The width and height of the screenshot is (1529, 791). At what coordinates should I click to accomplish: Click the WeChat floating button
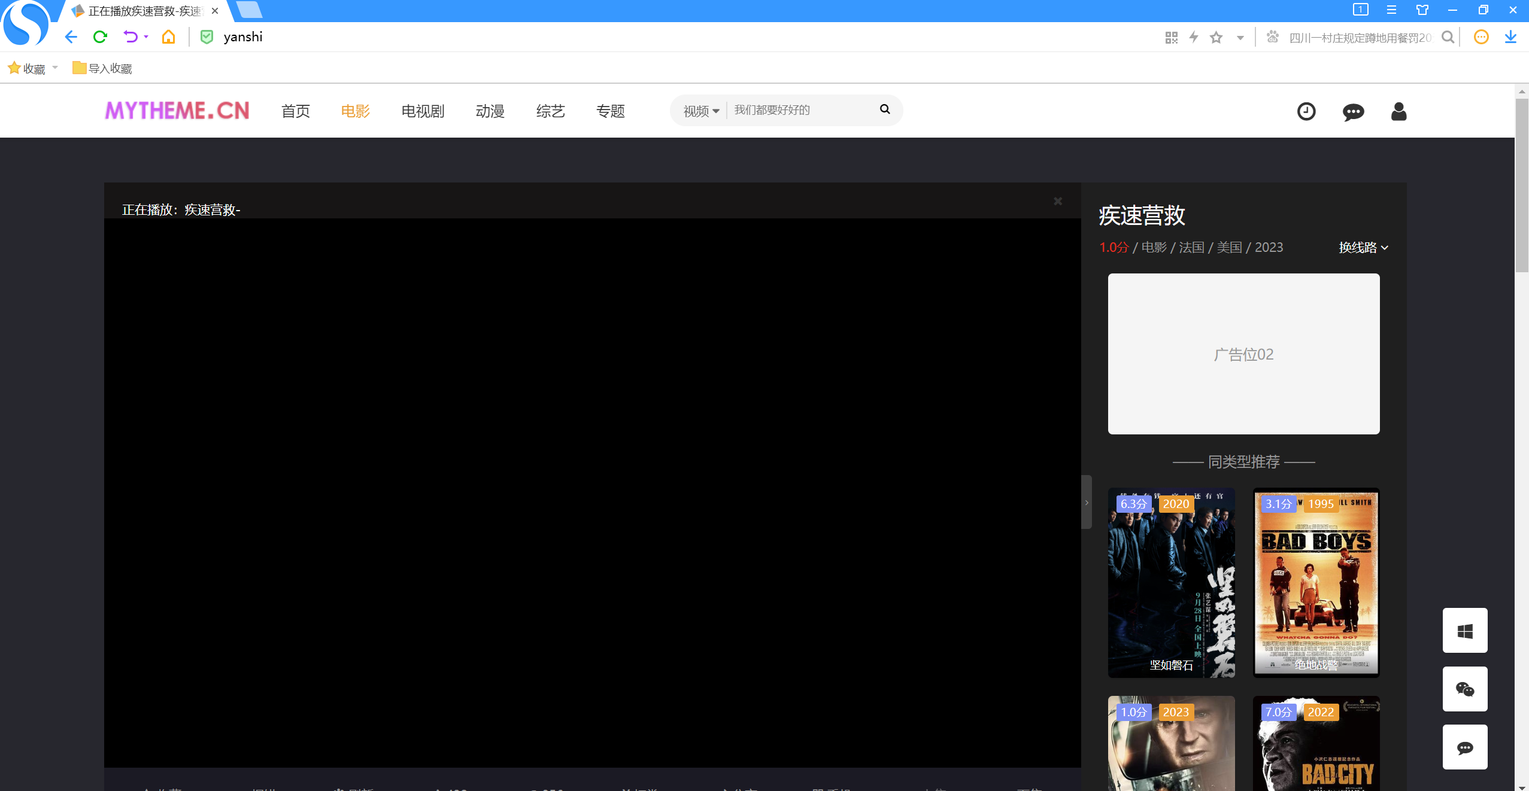point(1464,689)
